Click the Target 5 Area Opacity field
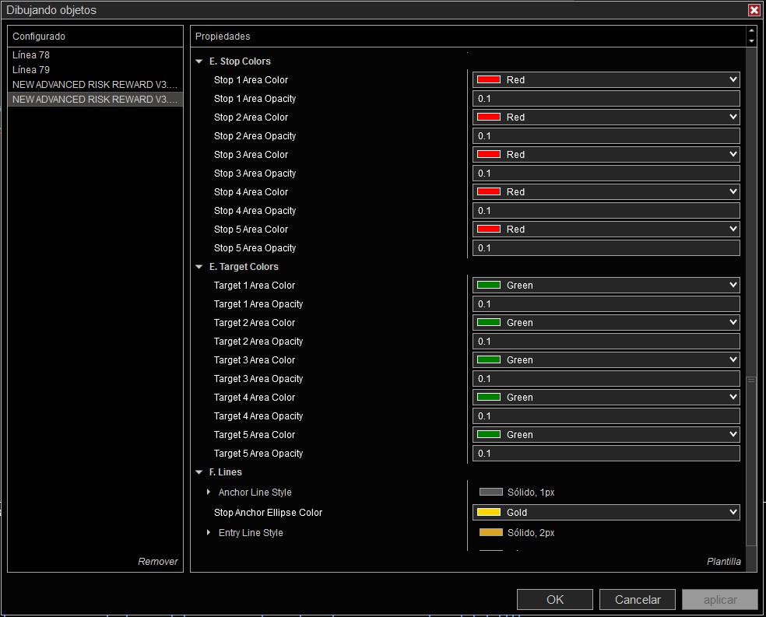The width and height of the screenshot is (766, 617). tap(606, 454)
